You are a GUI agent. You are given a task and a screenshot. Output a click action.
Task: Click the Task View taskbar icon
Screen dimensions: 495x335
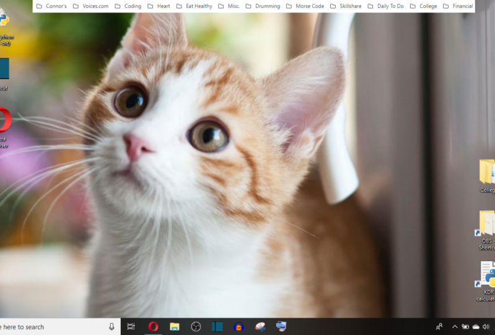[x=131, y=326]
